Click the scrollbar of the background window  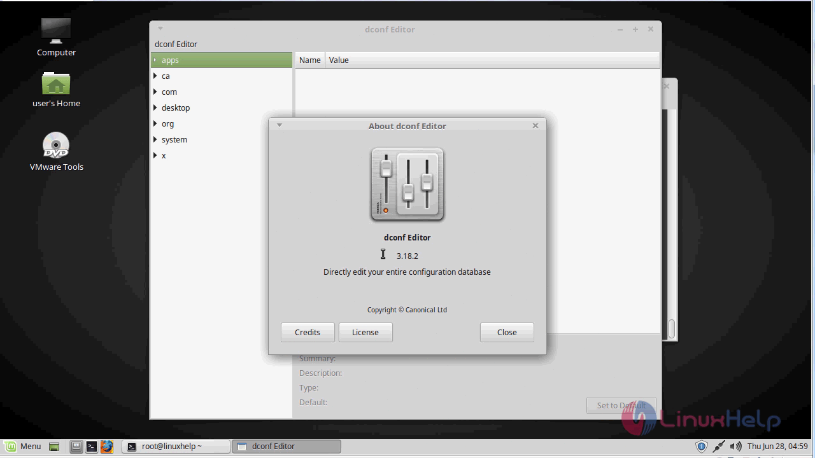click(x=671, y=328)
